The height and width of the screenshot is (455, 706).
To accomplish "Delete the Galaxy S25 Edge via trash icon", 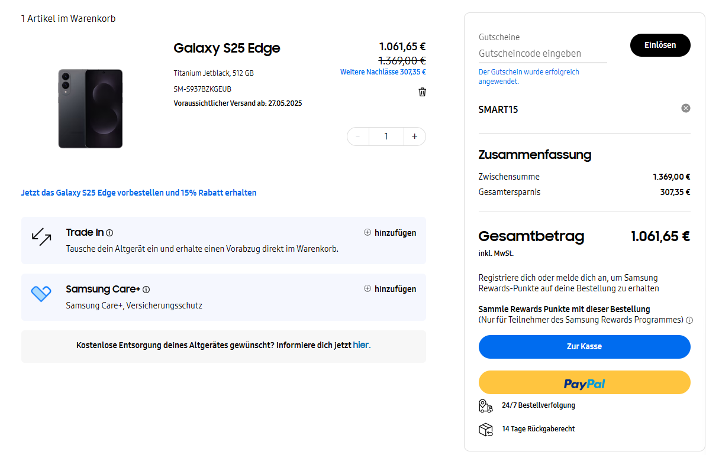I will pyautogui.click(x=422, y=92).
